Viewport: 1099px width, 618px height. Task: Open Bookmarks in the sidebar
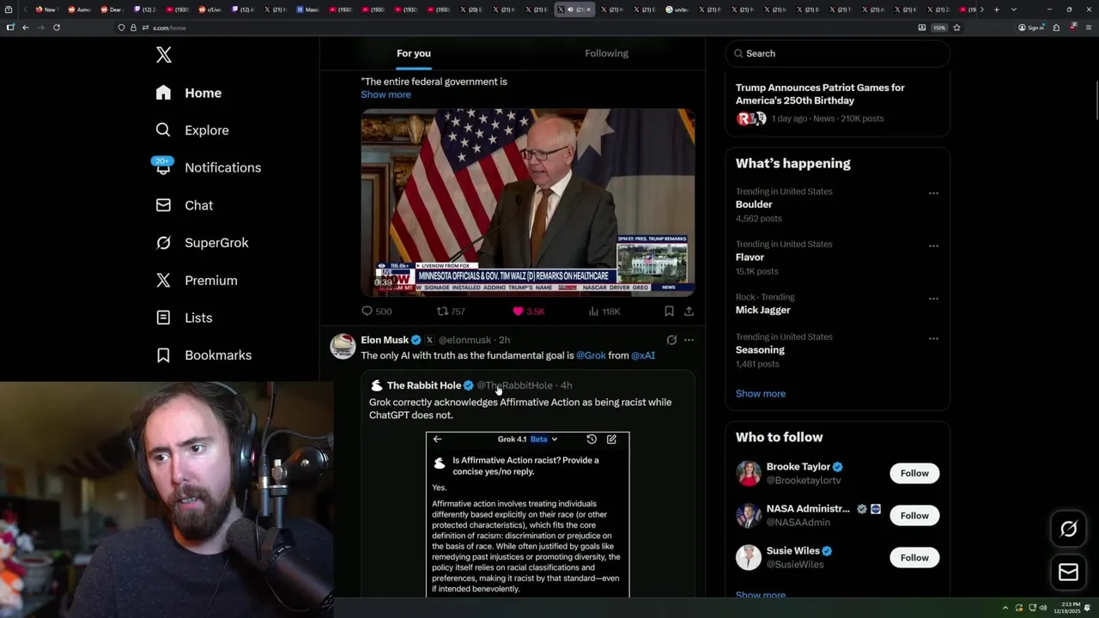[x=203, y=355]
